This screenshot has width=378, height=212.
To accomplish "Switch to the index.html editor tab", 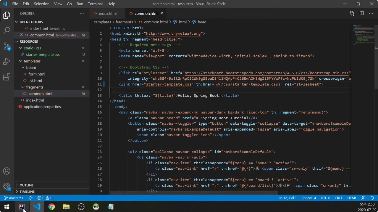I will [108, 13].
